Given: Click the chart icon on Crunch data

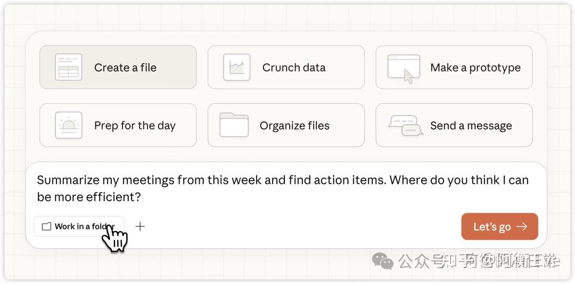Looking at the screenshot, I should (x=236, y=68).
